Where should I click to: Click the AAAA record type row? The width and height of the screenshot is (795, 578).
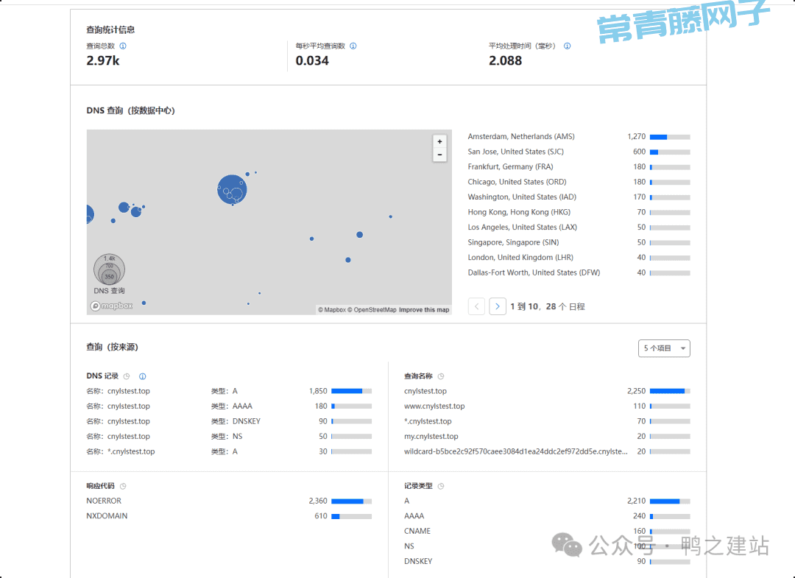click(546, 516)
